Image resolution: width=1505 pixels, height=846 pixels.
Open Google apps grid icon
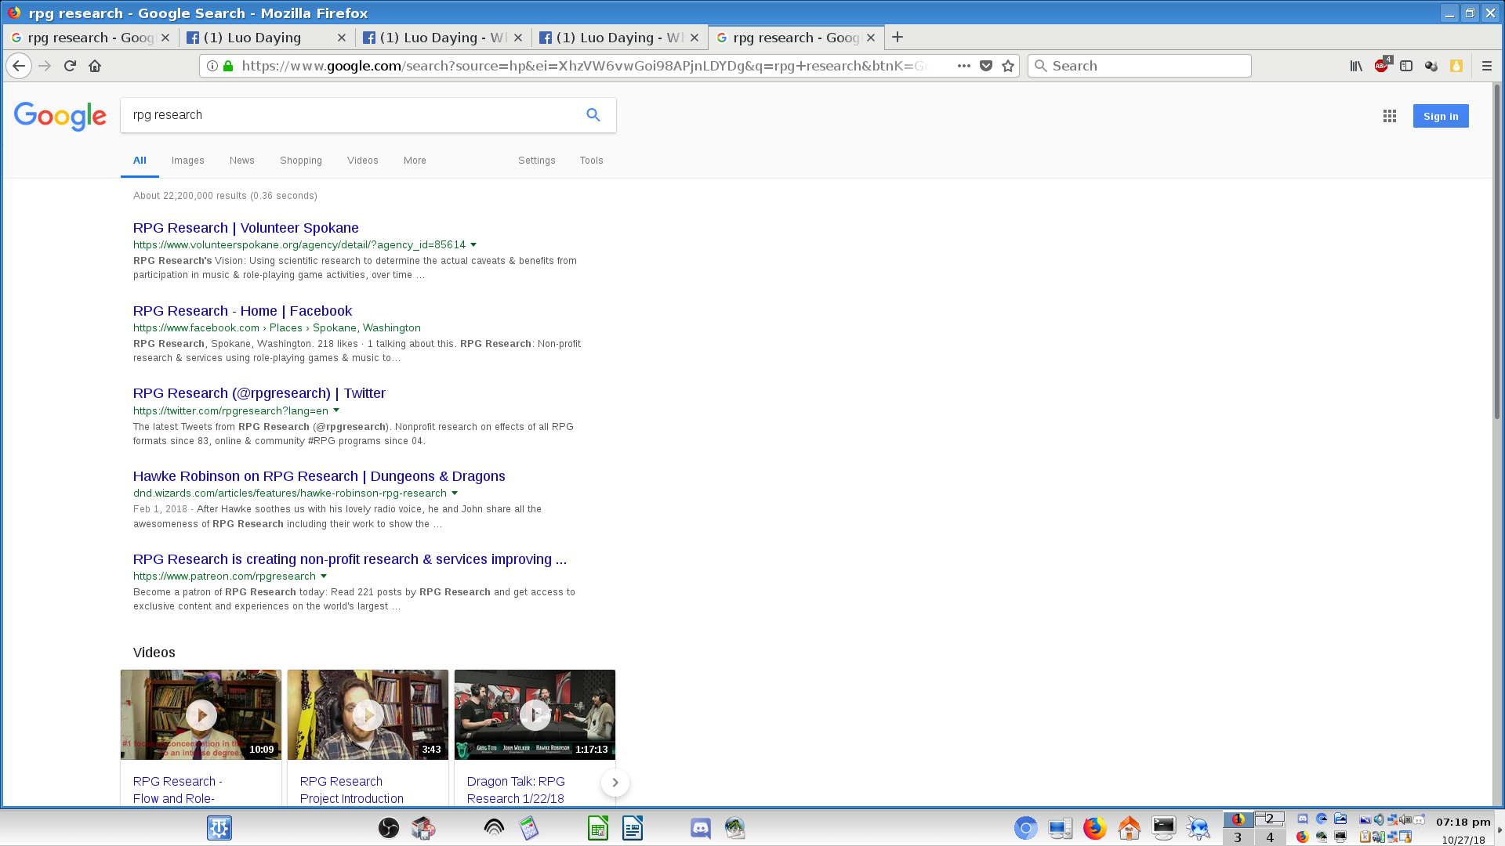click(1389, 116)
